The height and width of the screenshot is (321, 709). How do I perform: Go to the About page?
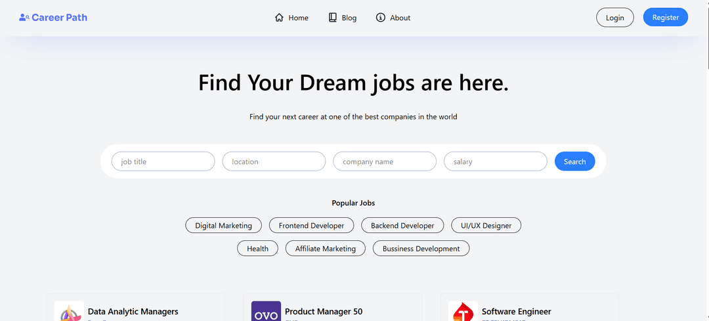coord(400,18)
